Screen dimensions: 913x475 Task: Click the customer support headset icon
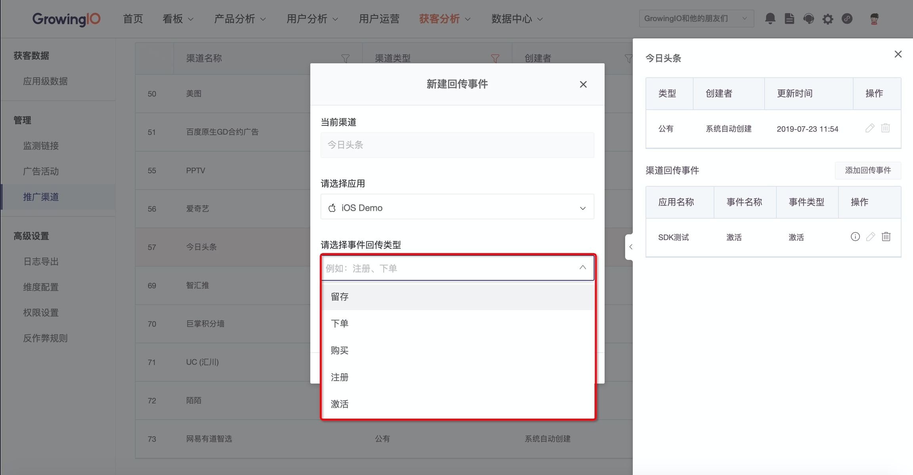tap(808, 19)
